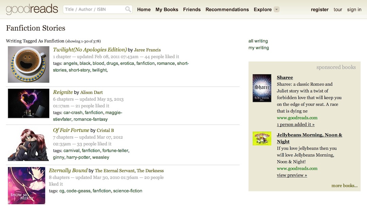The image size is (367, 208).
Task: Select the romance-fantasy tag
Action: click(91, 119)
